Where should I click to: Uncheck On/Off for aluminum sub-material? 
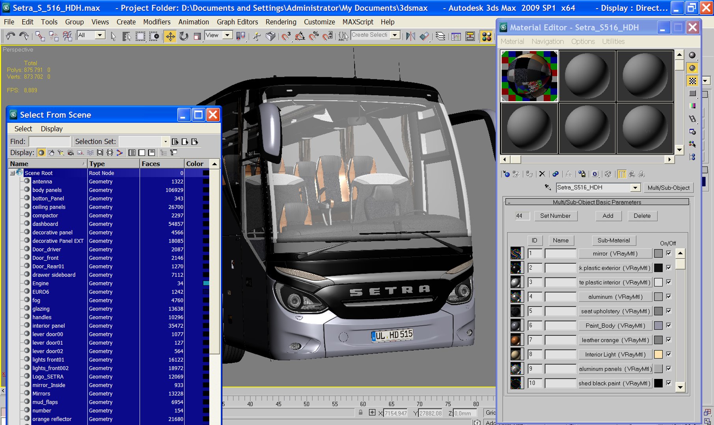669,296
